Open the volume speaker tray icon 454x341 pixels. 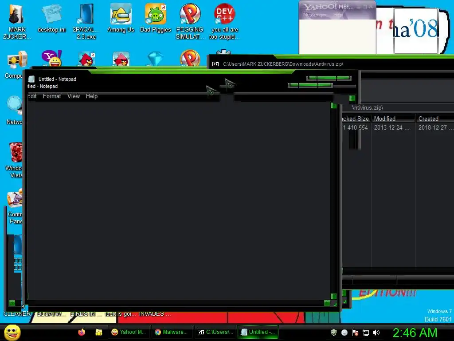click(x=376, y=332)
